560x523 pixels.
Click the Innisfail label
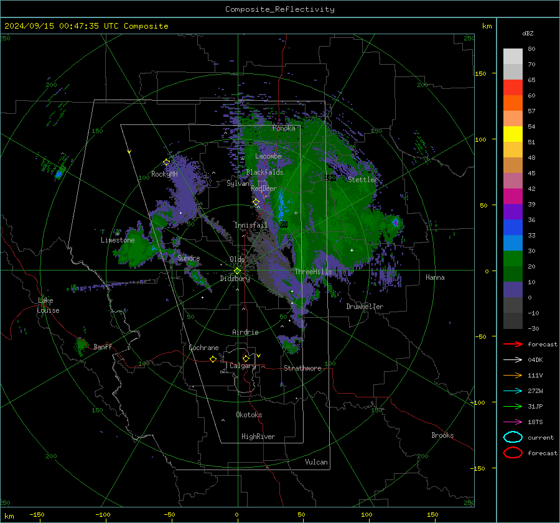click(x=251, y=225)
